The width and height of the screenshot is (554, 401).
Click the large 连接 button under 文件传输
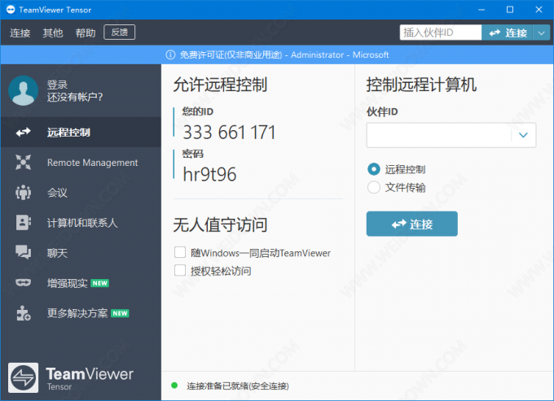tap(412, 224)
